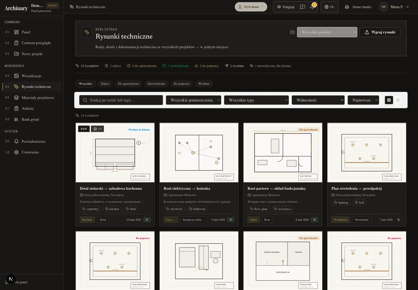The width and height of the screenshot is (418, 290).
Task: Switch to list view
Action: pos(398,100)
